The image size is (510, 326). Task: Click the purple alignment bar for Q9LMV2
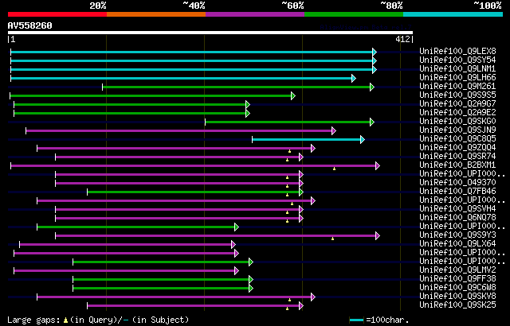click(126, 271)
